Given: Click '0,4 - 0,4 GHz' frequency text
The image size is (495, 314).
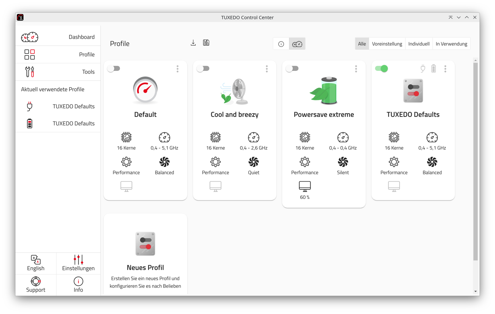Looking at the screenshot, I should coord(343,148).
